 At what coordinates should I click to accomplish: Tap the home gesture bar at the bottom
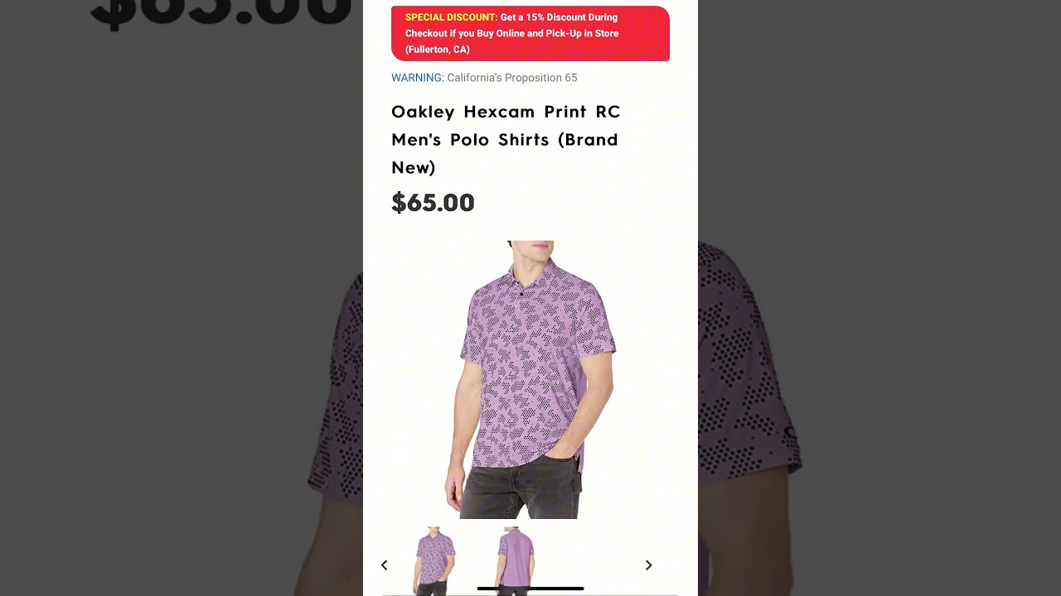(530, 589)
